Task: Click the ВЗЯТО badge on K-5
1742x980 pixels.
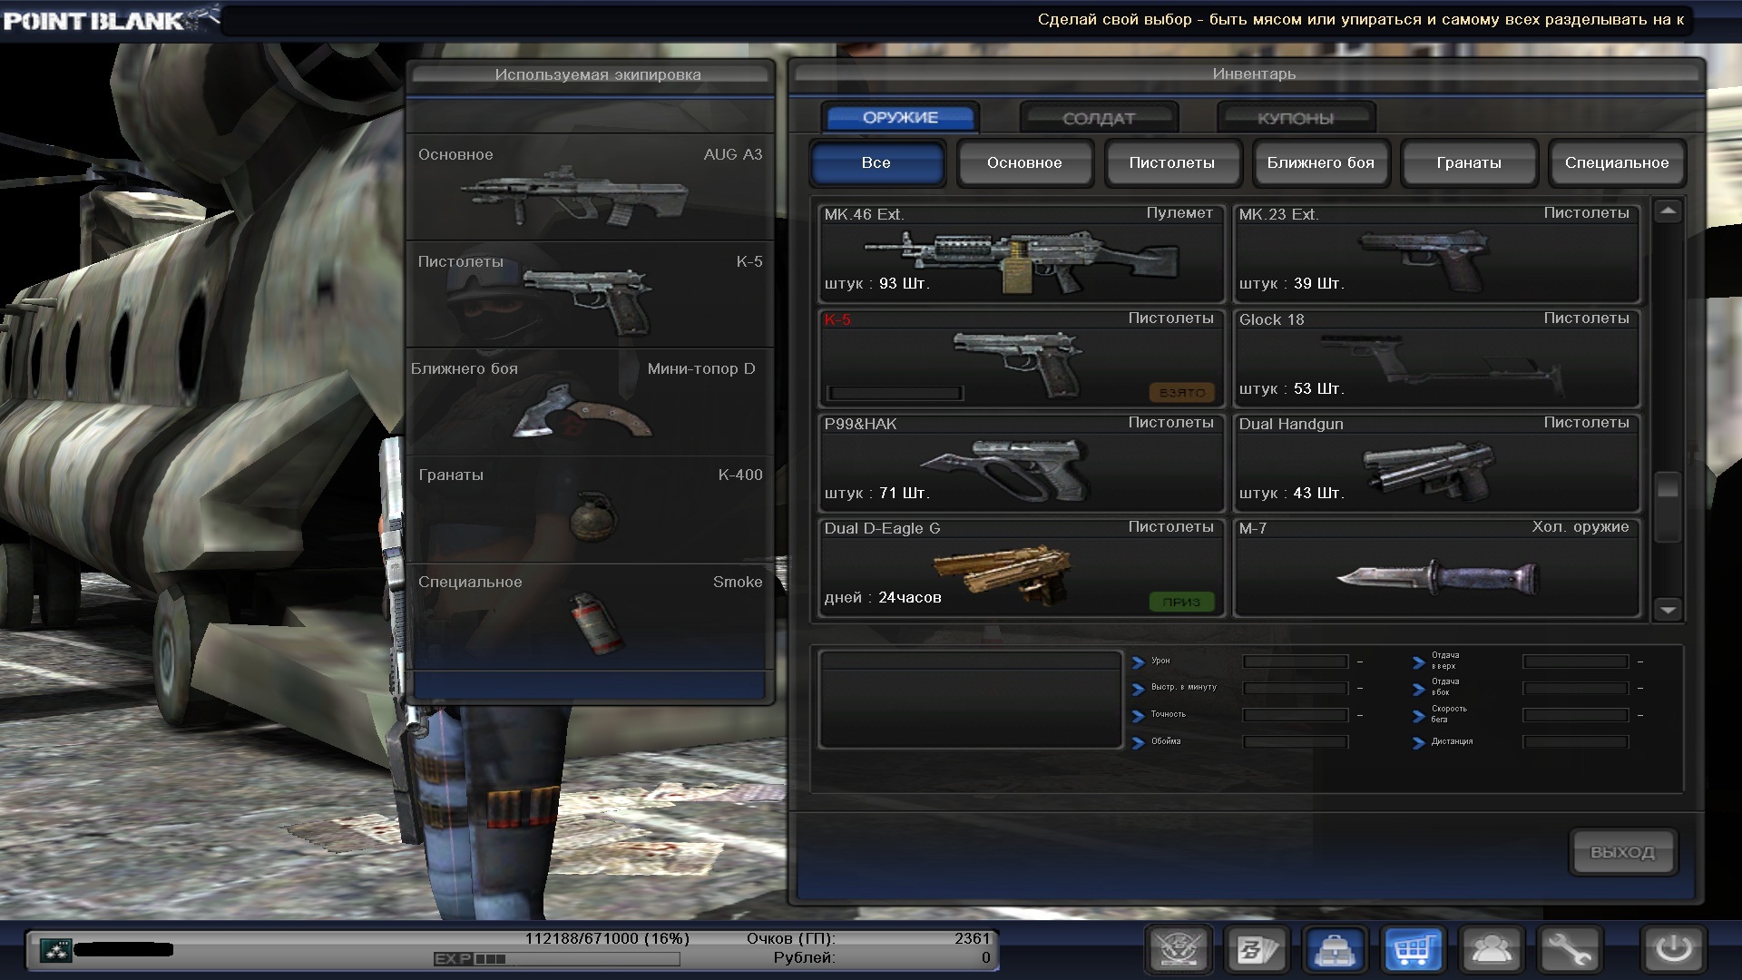Action: [1181, 392]
